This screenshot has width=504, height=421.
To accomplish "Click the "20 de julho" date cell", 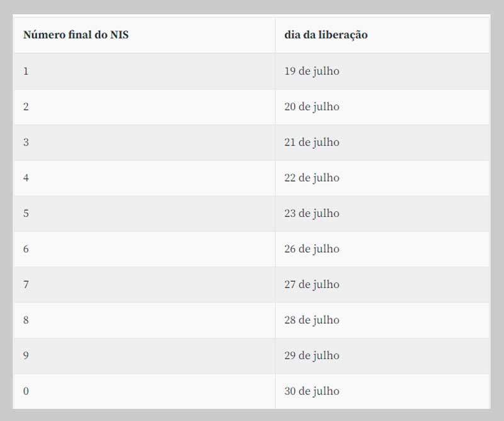I will 312,107.
